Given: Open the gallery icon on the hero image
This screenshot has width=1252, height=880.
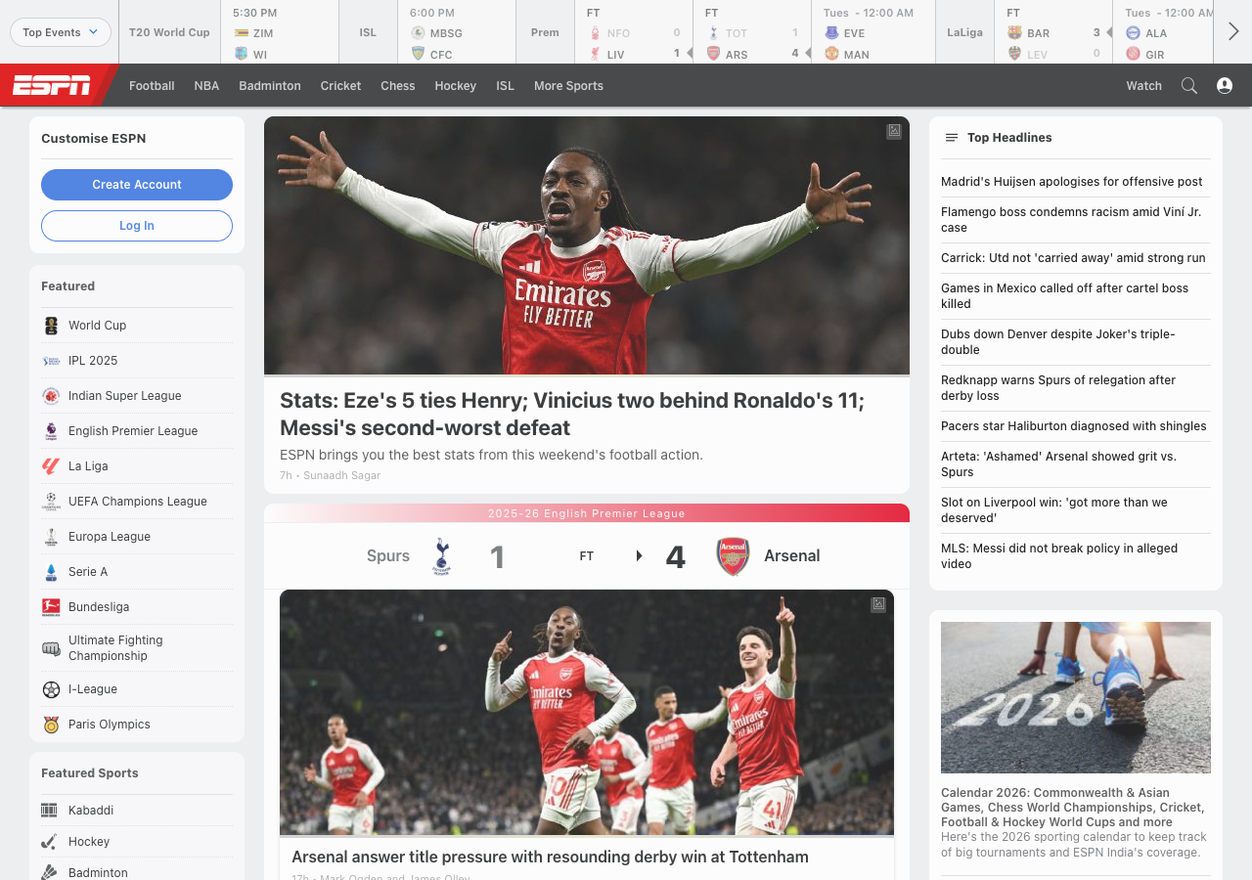Looking at the screenshot, I should [x=893, y=131].
